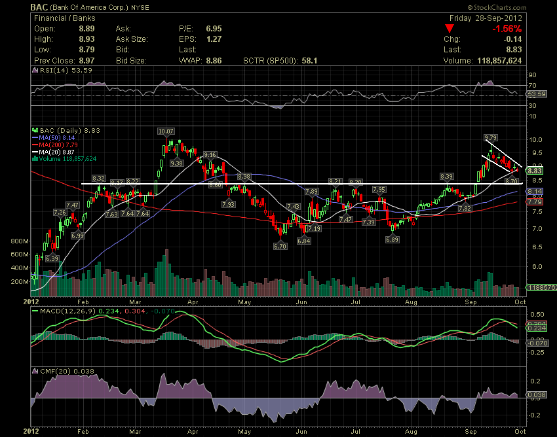
Task: Click the 6.39 January low label
Action: (x=52, y=258)
